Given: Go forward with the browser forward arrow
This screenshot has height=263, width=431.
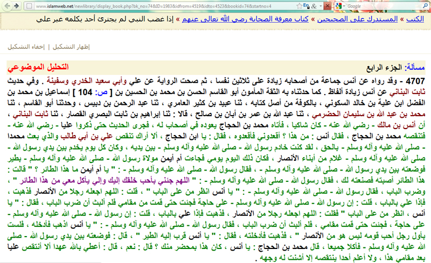Looking at the screenshot, I should tap(16, 6).
